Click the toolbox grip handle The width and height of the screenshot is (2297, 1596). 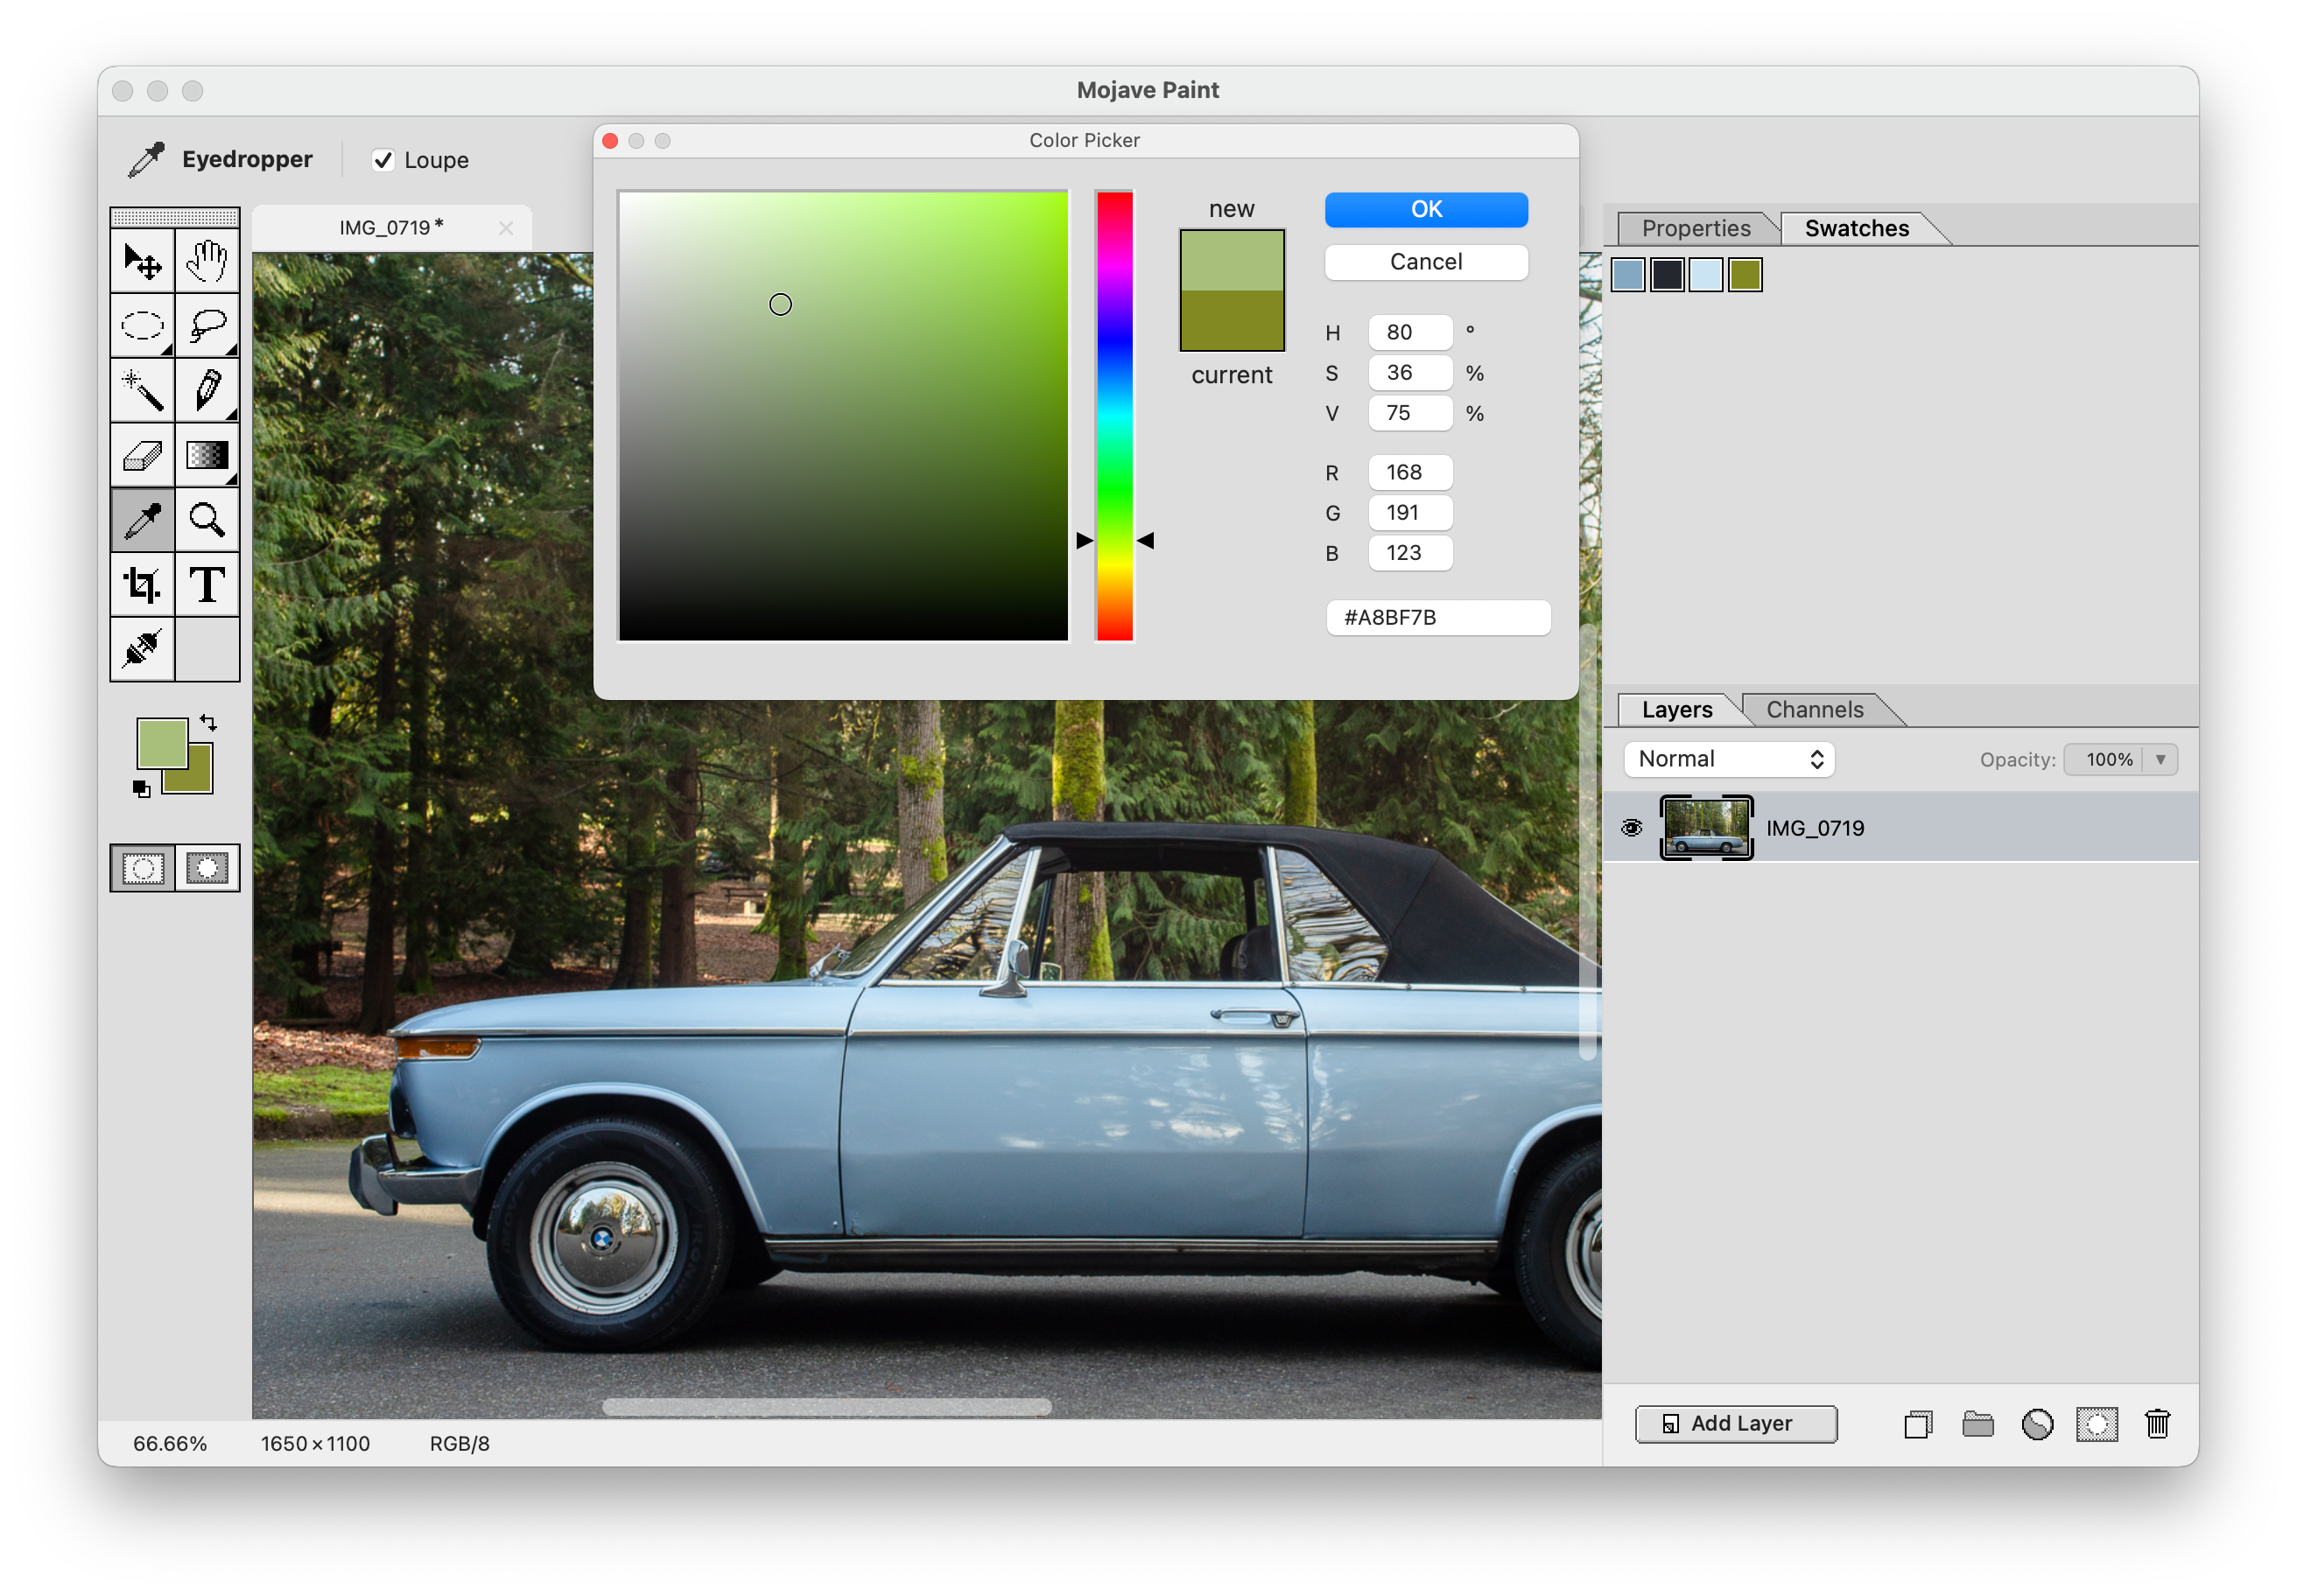[175, 217]
